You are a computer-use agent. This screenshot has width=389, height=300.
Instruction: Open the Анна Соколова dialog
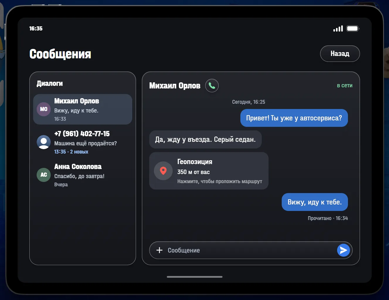tap(83, 175)
